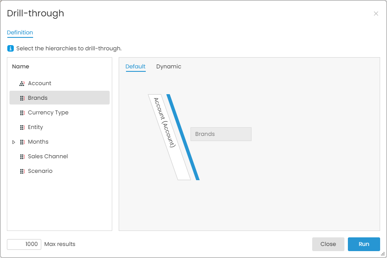Select the Scenario row label
The height and width of the screenshot is (258, 387).
pyautogui.click(x=40, y=171)
